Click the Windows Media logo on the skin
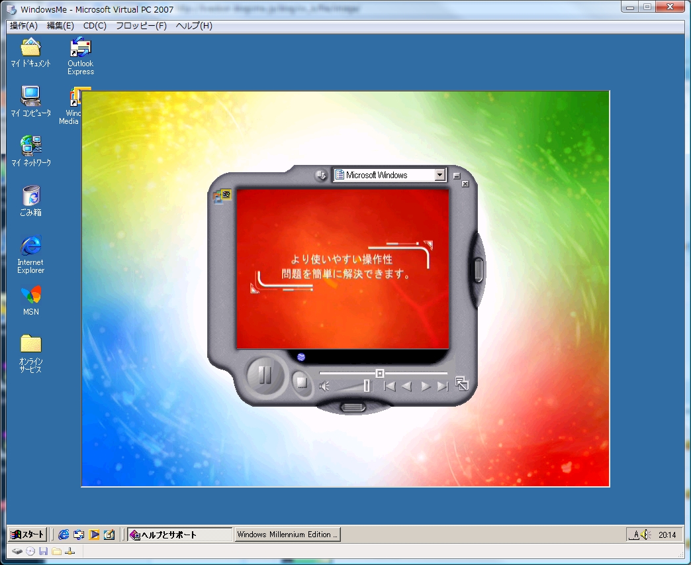Viewport: 691px width, 565px height. pyautogui.click(x=222, y=196)
